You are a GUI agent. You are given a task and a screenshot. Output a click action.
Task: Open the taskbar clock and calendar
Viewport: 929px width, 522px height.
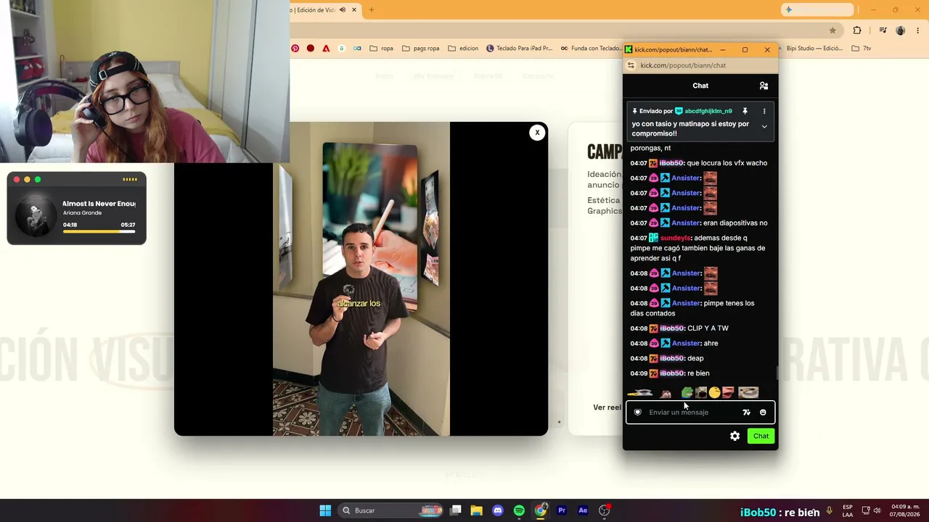[906, 510]
